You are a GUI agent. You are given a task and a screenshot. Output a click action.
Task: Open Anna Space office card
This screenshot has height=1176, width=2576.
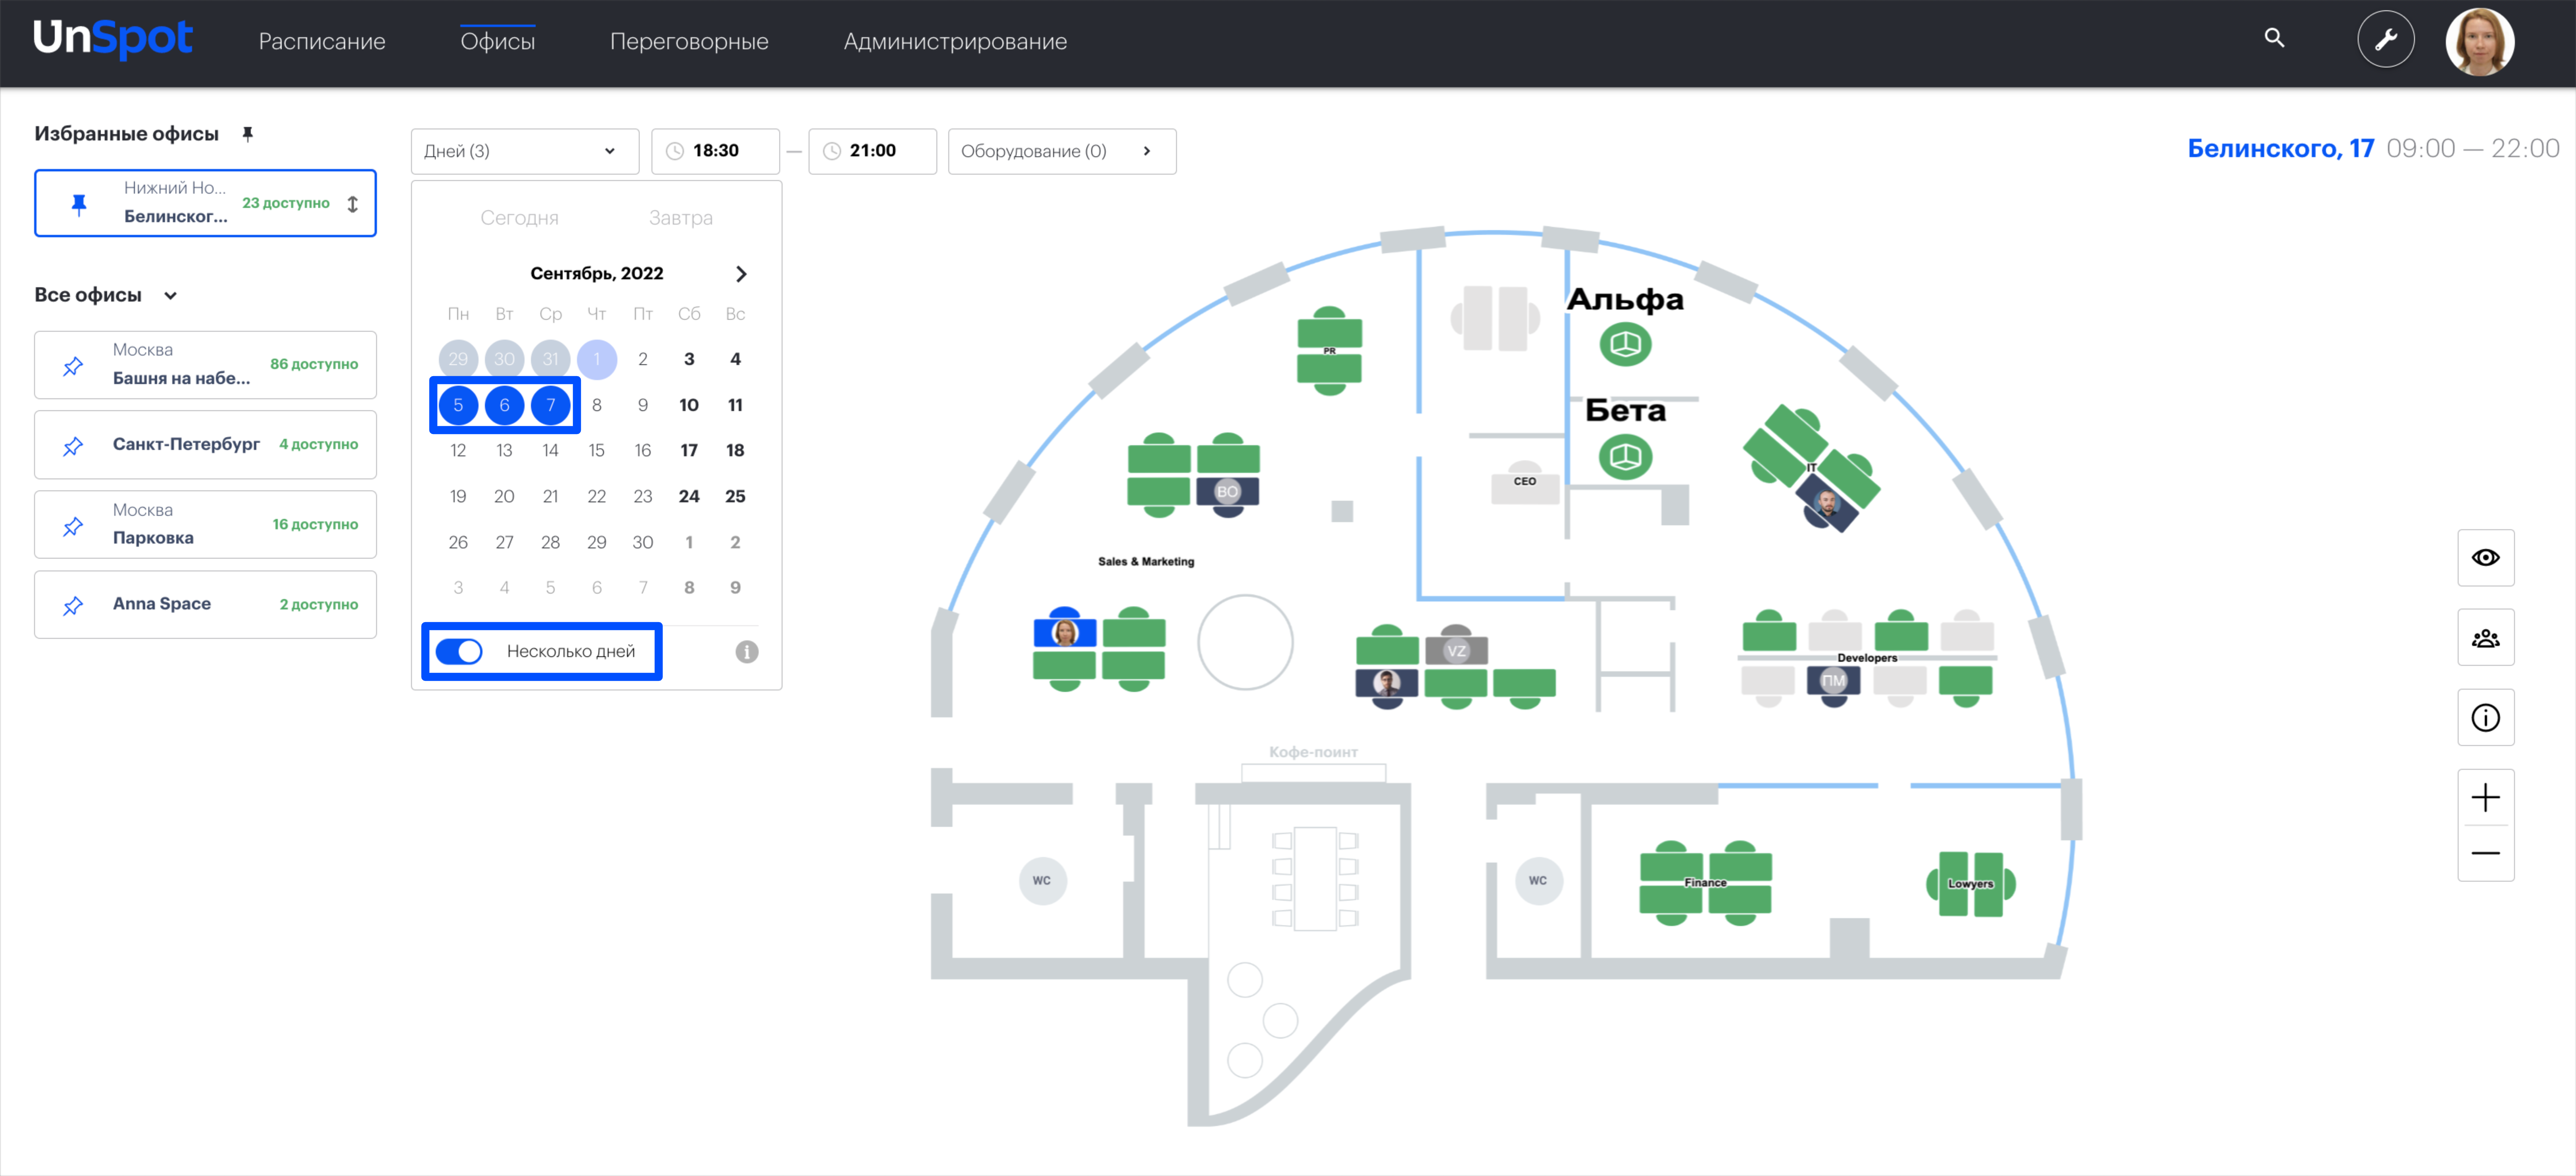click(205, 605)
